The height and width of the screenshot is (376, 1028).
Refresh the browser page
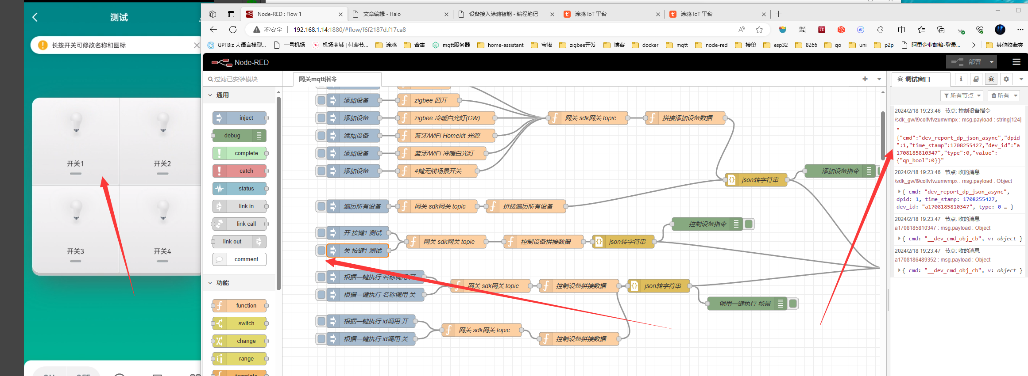point(233,30)
